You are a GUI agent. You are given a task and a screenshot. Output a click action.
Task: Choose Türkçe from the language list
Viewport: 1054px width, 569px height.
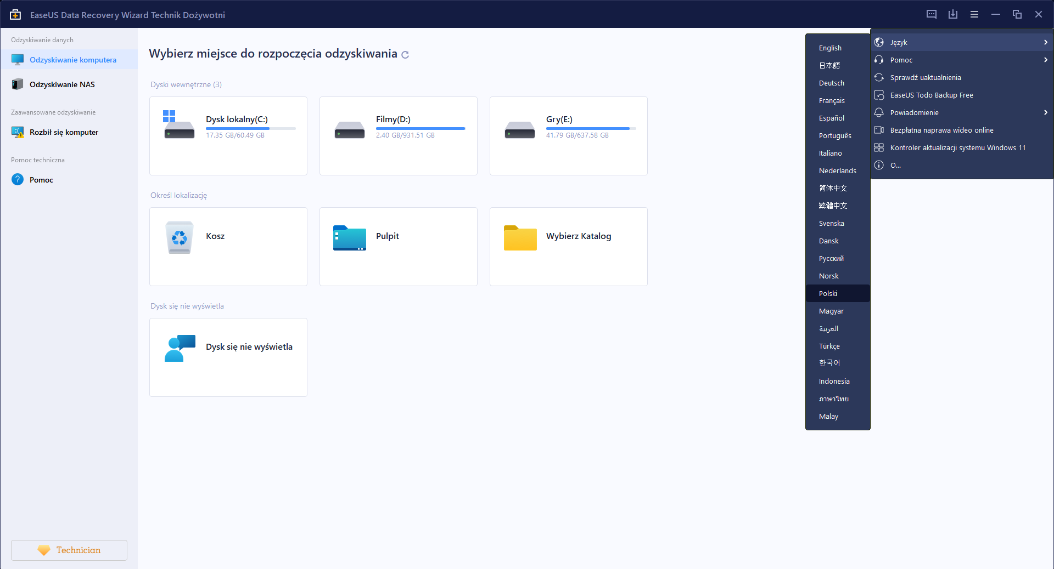[x=838, y=346]
